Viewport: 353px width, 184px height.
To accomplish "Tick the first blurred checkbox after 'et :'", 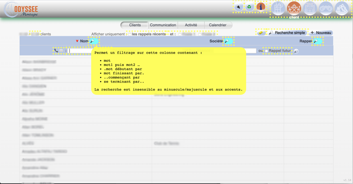I will [x=179, y=34].
